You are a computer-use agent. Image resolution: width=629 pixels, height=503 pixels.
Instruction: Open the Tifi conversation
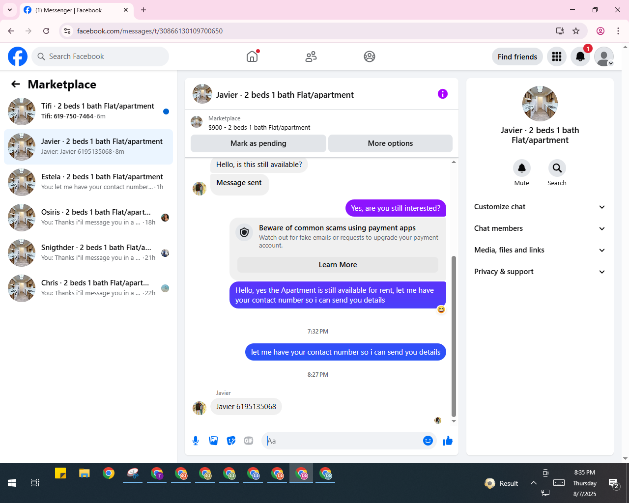pos(88,112)
